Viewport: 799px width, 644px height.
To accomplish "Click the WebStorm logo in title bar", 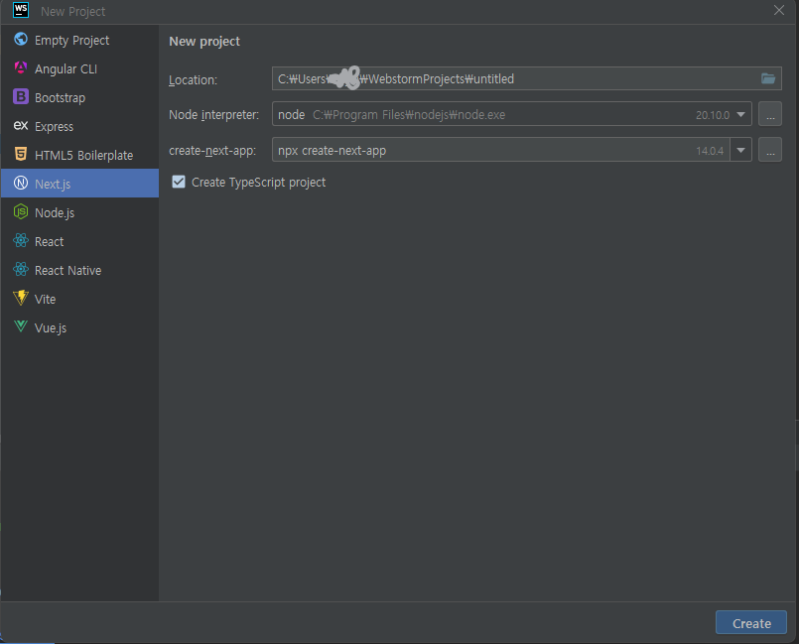I will tap(21, 10).
